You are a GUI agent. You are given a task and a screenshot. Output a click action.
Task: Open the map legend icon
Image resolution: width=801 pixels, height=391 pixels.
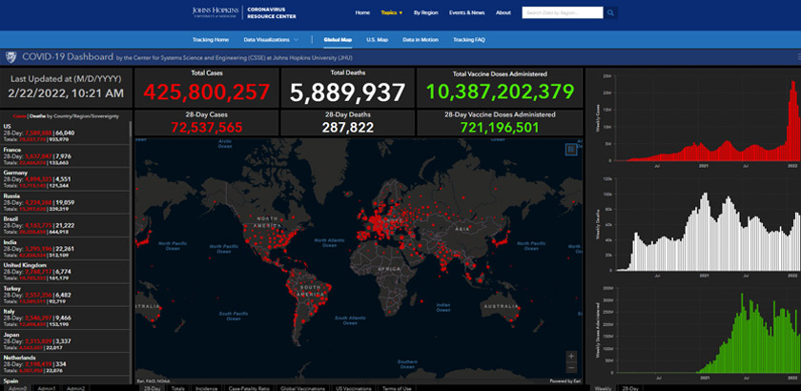tap(571, 149)
